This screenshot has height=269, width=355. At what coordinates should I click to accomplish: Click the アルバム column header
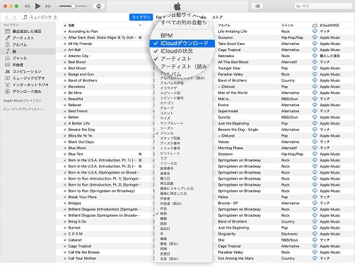pos(224,26)
